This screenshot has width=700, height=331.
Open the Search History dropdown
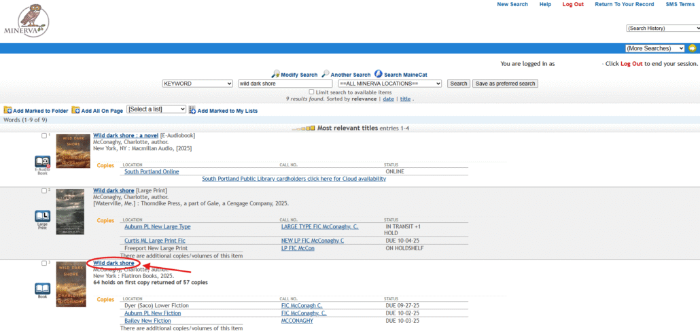(x=663, y=29)
